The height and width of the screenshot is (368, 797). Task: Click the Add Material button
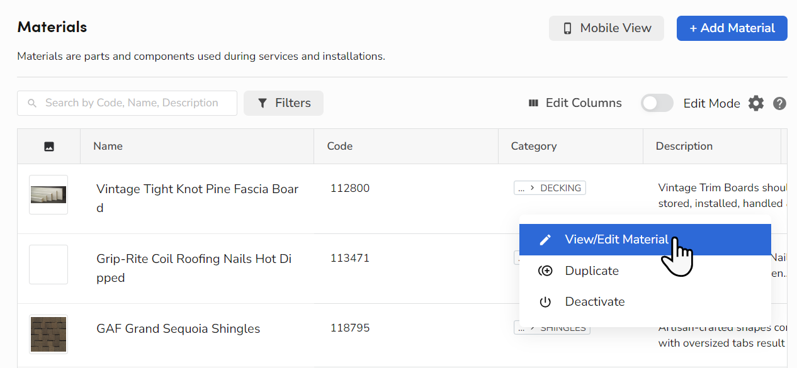coord(732,28)
